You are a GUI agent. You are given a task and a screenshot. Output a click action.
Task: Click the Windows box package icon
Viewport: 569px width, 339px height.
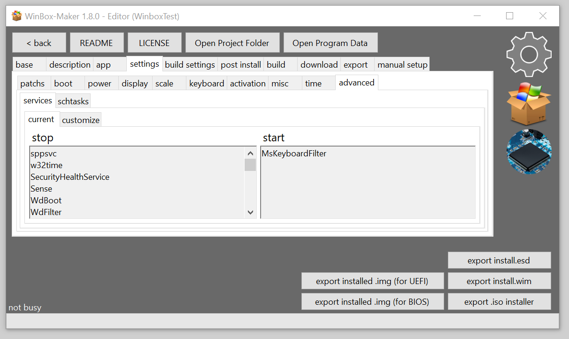529,103
